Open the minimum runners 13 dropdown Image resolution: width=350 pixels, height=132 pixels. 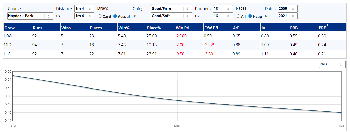pyautogui.click(x=223, y=9)
